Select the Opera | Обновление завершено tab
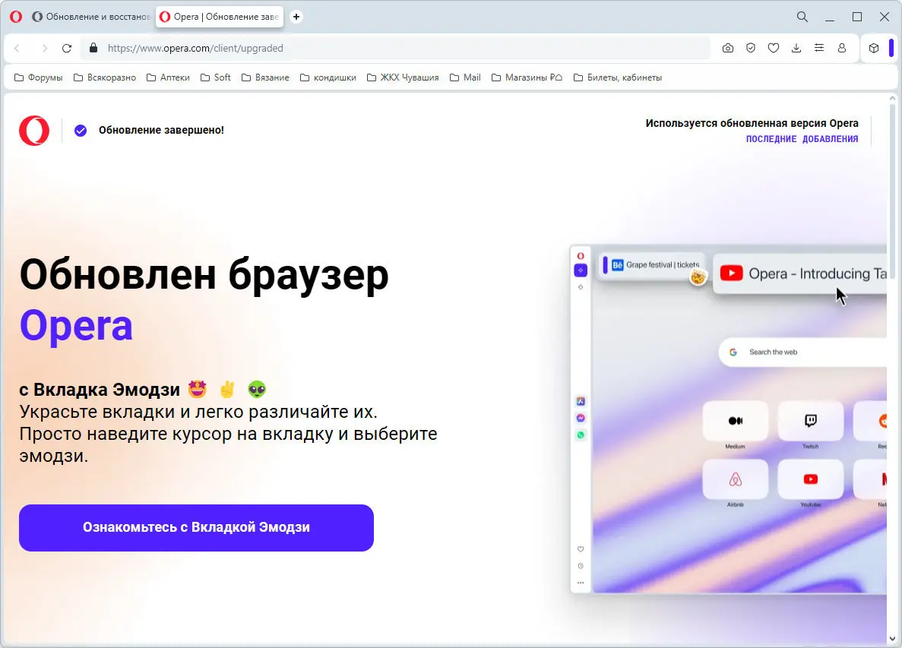902x648 pixels. click(x=220, y=17)
